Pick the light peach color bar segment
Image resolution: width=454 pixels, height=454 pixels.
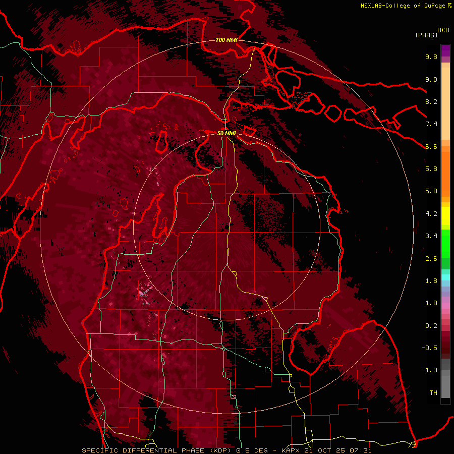445,103
